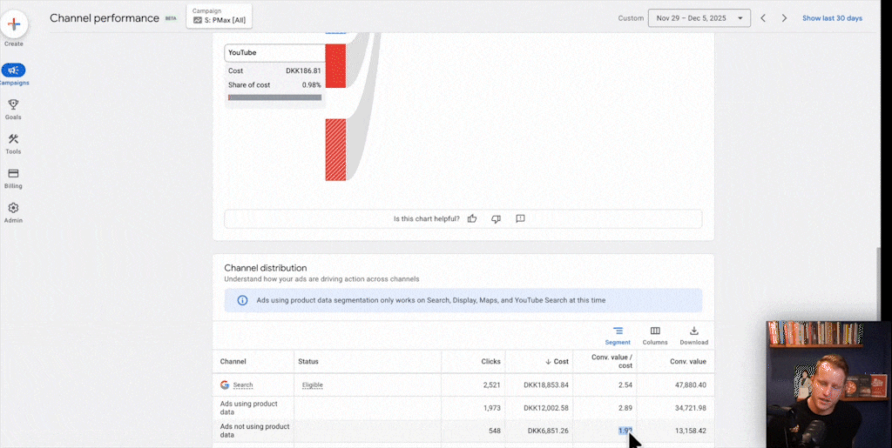Viewport: 892px width, 448px height.
Task: Open the Tools wrench icon
Action: click(13, 139)
